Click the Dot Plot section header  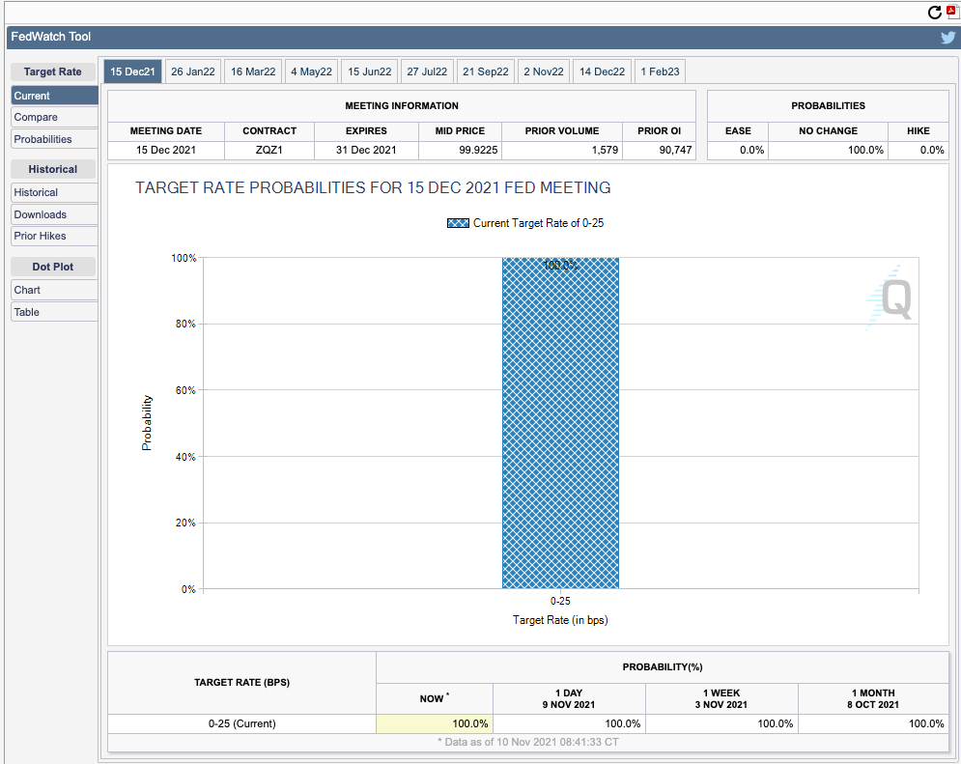pos(53,267)
